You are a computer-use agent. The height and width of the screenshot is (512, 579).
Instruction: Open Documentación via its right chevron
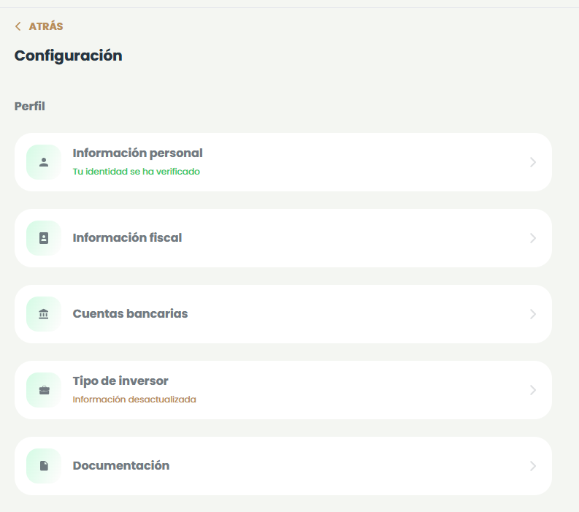tap(533, 466)
